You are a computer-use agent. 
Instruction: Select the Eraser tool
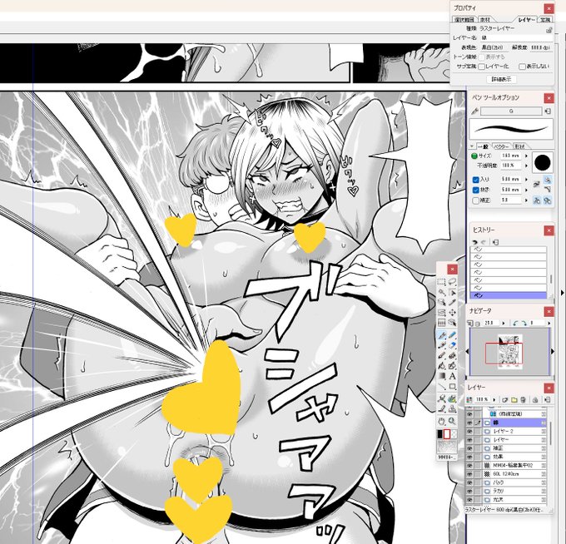[x=452, y=345]
